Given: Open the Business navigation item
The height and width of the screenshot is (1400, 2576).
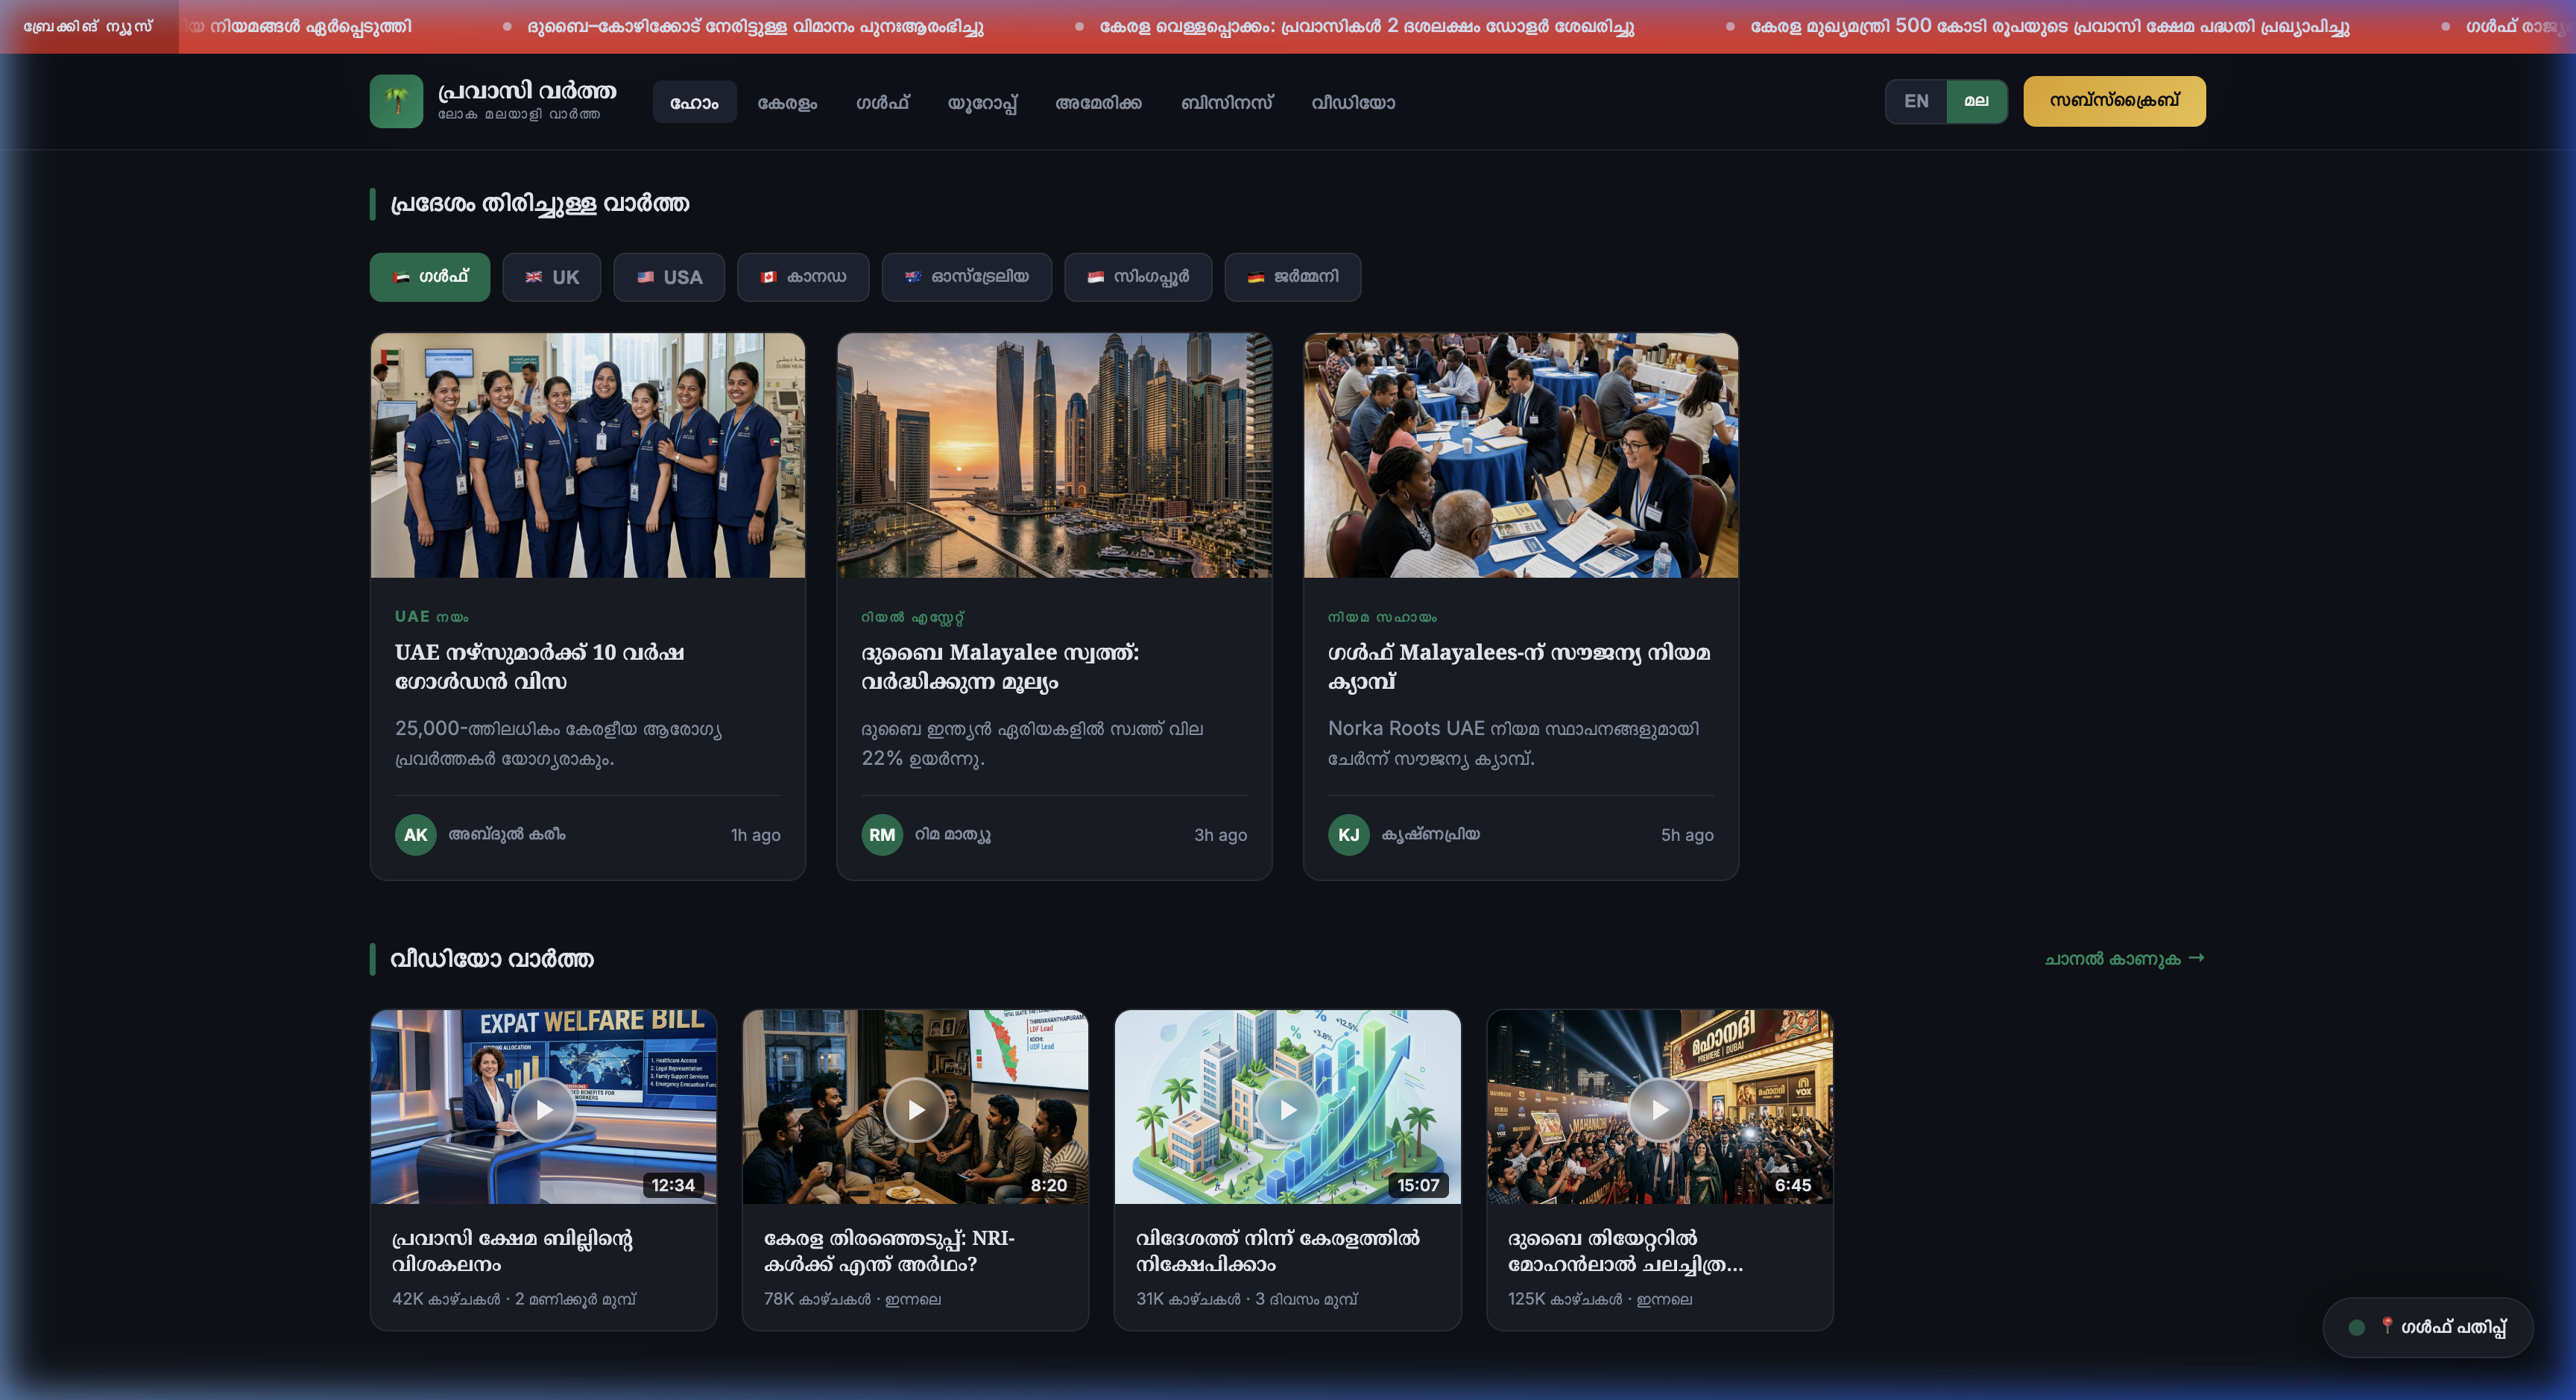Looking at the screenshot, I should 1226,102.
